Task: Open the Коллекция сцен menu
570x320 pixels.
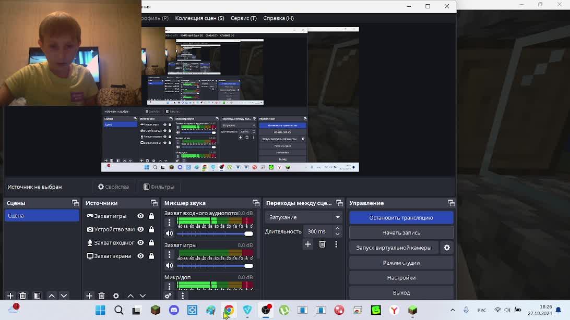Action: [x=199, y=18]
